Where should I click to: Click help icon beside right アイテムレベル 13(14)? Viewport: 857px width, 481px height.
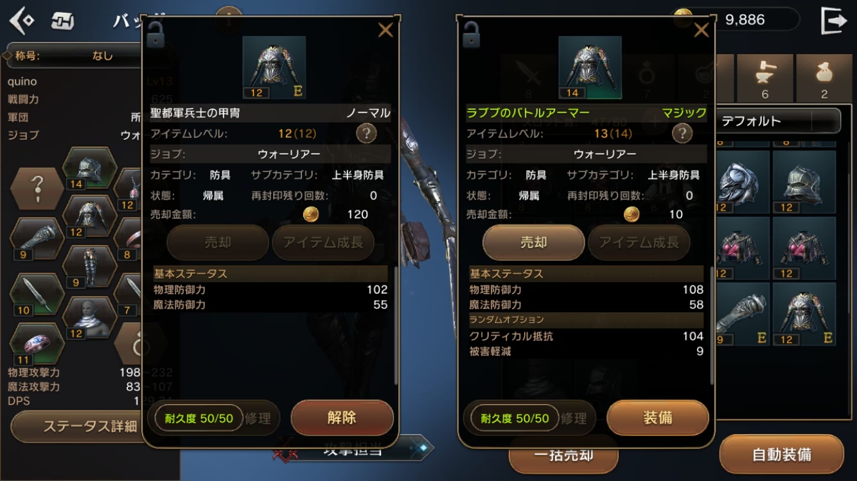pos(682,133)
